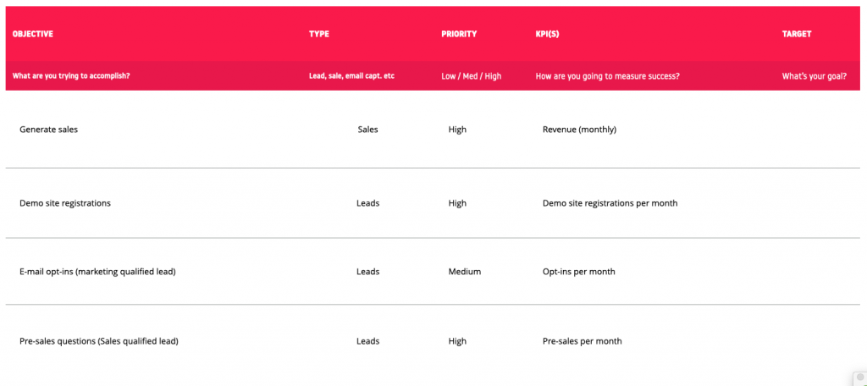Click the small grey circle widget in corner
867x386 pixels.
[x=859, y=378]
